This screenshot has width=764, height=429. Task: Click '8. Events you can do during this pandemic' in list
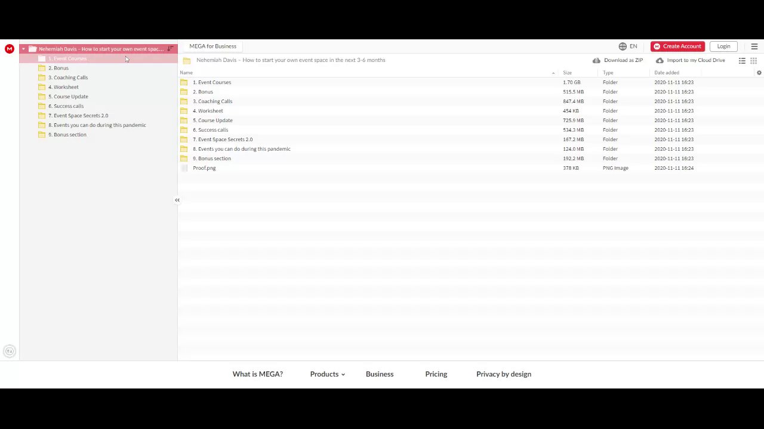tap(242, 149)
